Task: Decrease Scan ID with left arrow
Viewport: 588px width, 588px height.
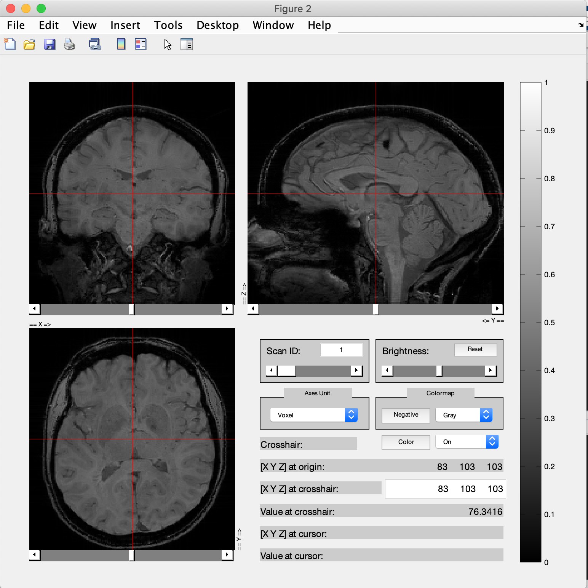Action: 272,370
